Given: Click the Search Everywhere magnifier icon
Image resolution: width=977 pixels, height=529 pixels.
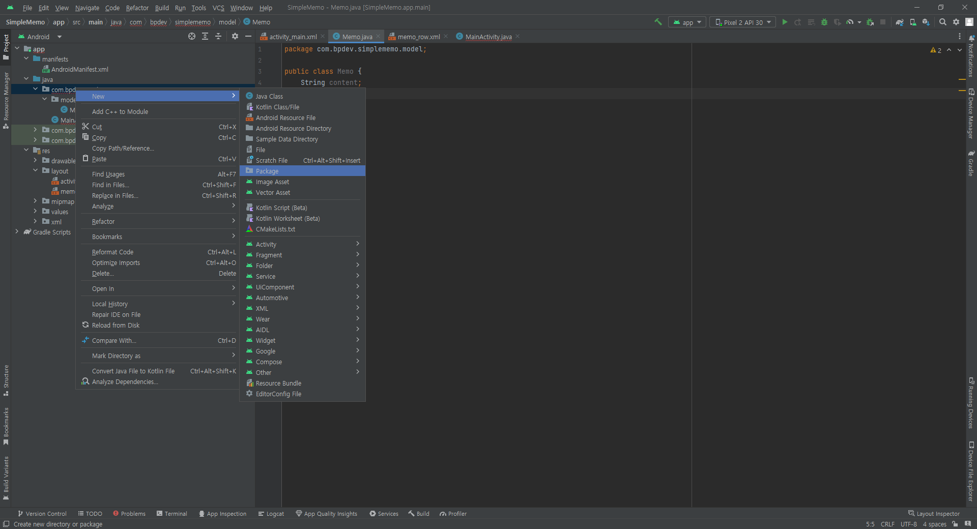Looking at the screenshot, I should point(943,22).
